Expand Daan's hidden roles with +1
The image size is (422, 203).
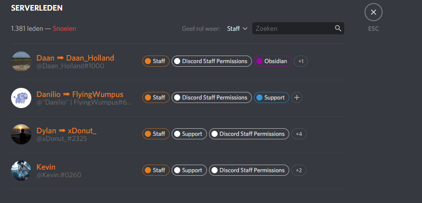click(301, 61)
